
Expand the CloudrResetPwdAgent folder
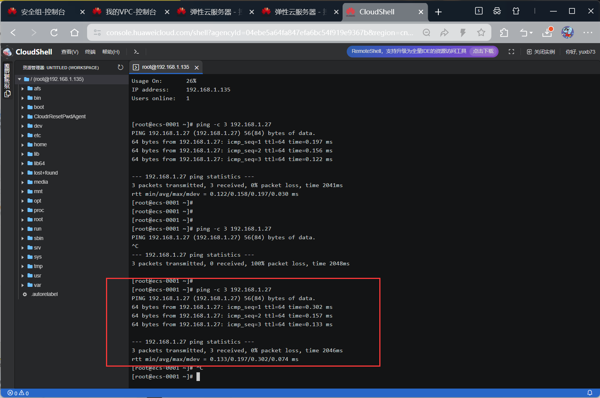click(x=23, y=116)
